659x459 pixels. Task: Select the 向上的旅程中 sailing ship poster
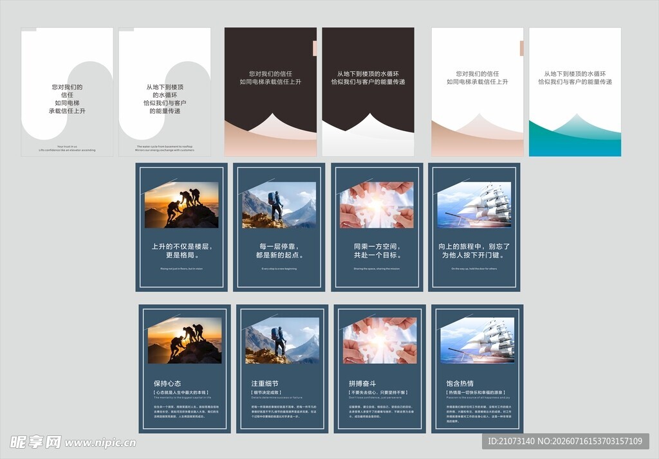474,227
